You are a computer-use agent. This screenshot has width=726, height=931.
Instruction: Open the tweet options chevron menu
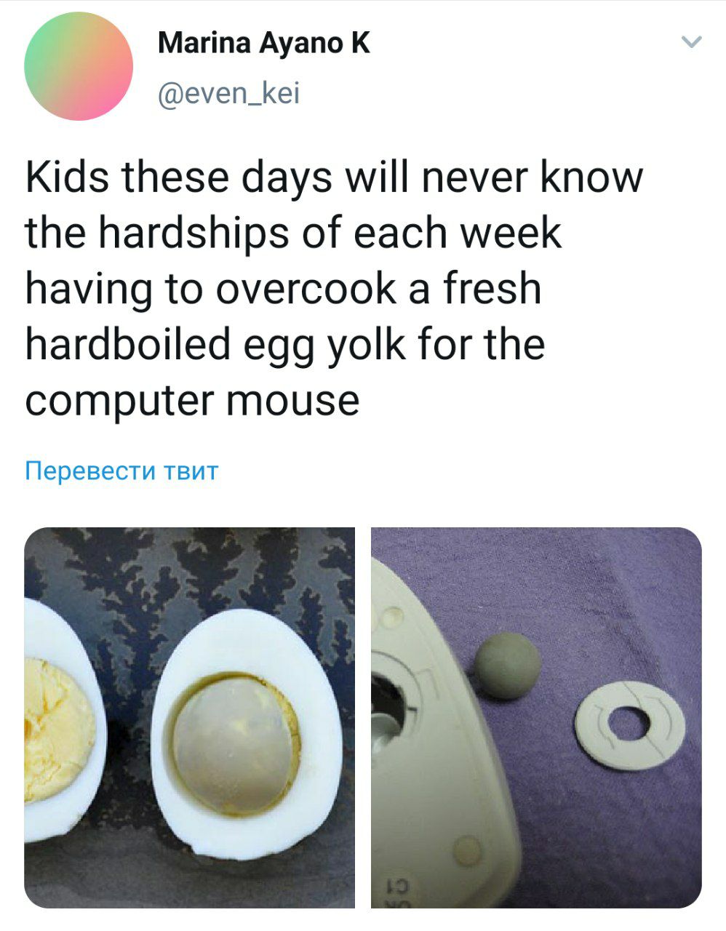tap(692, 43)
